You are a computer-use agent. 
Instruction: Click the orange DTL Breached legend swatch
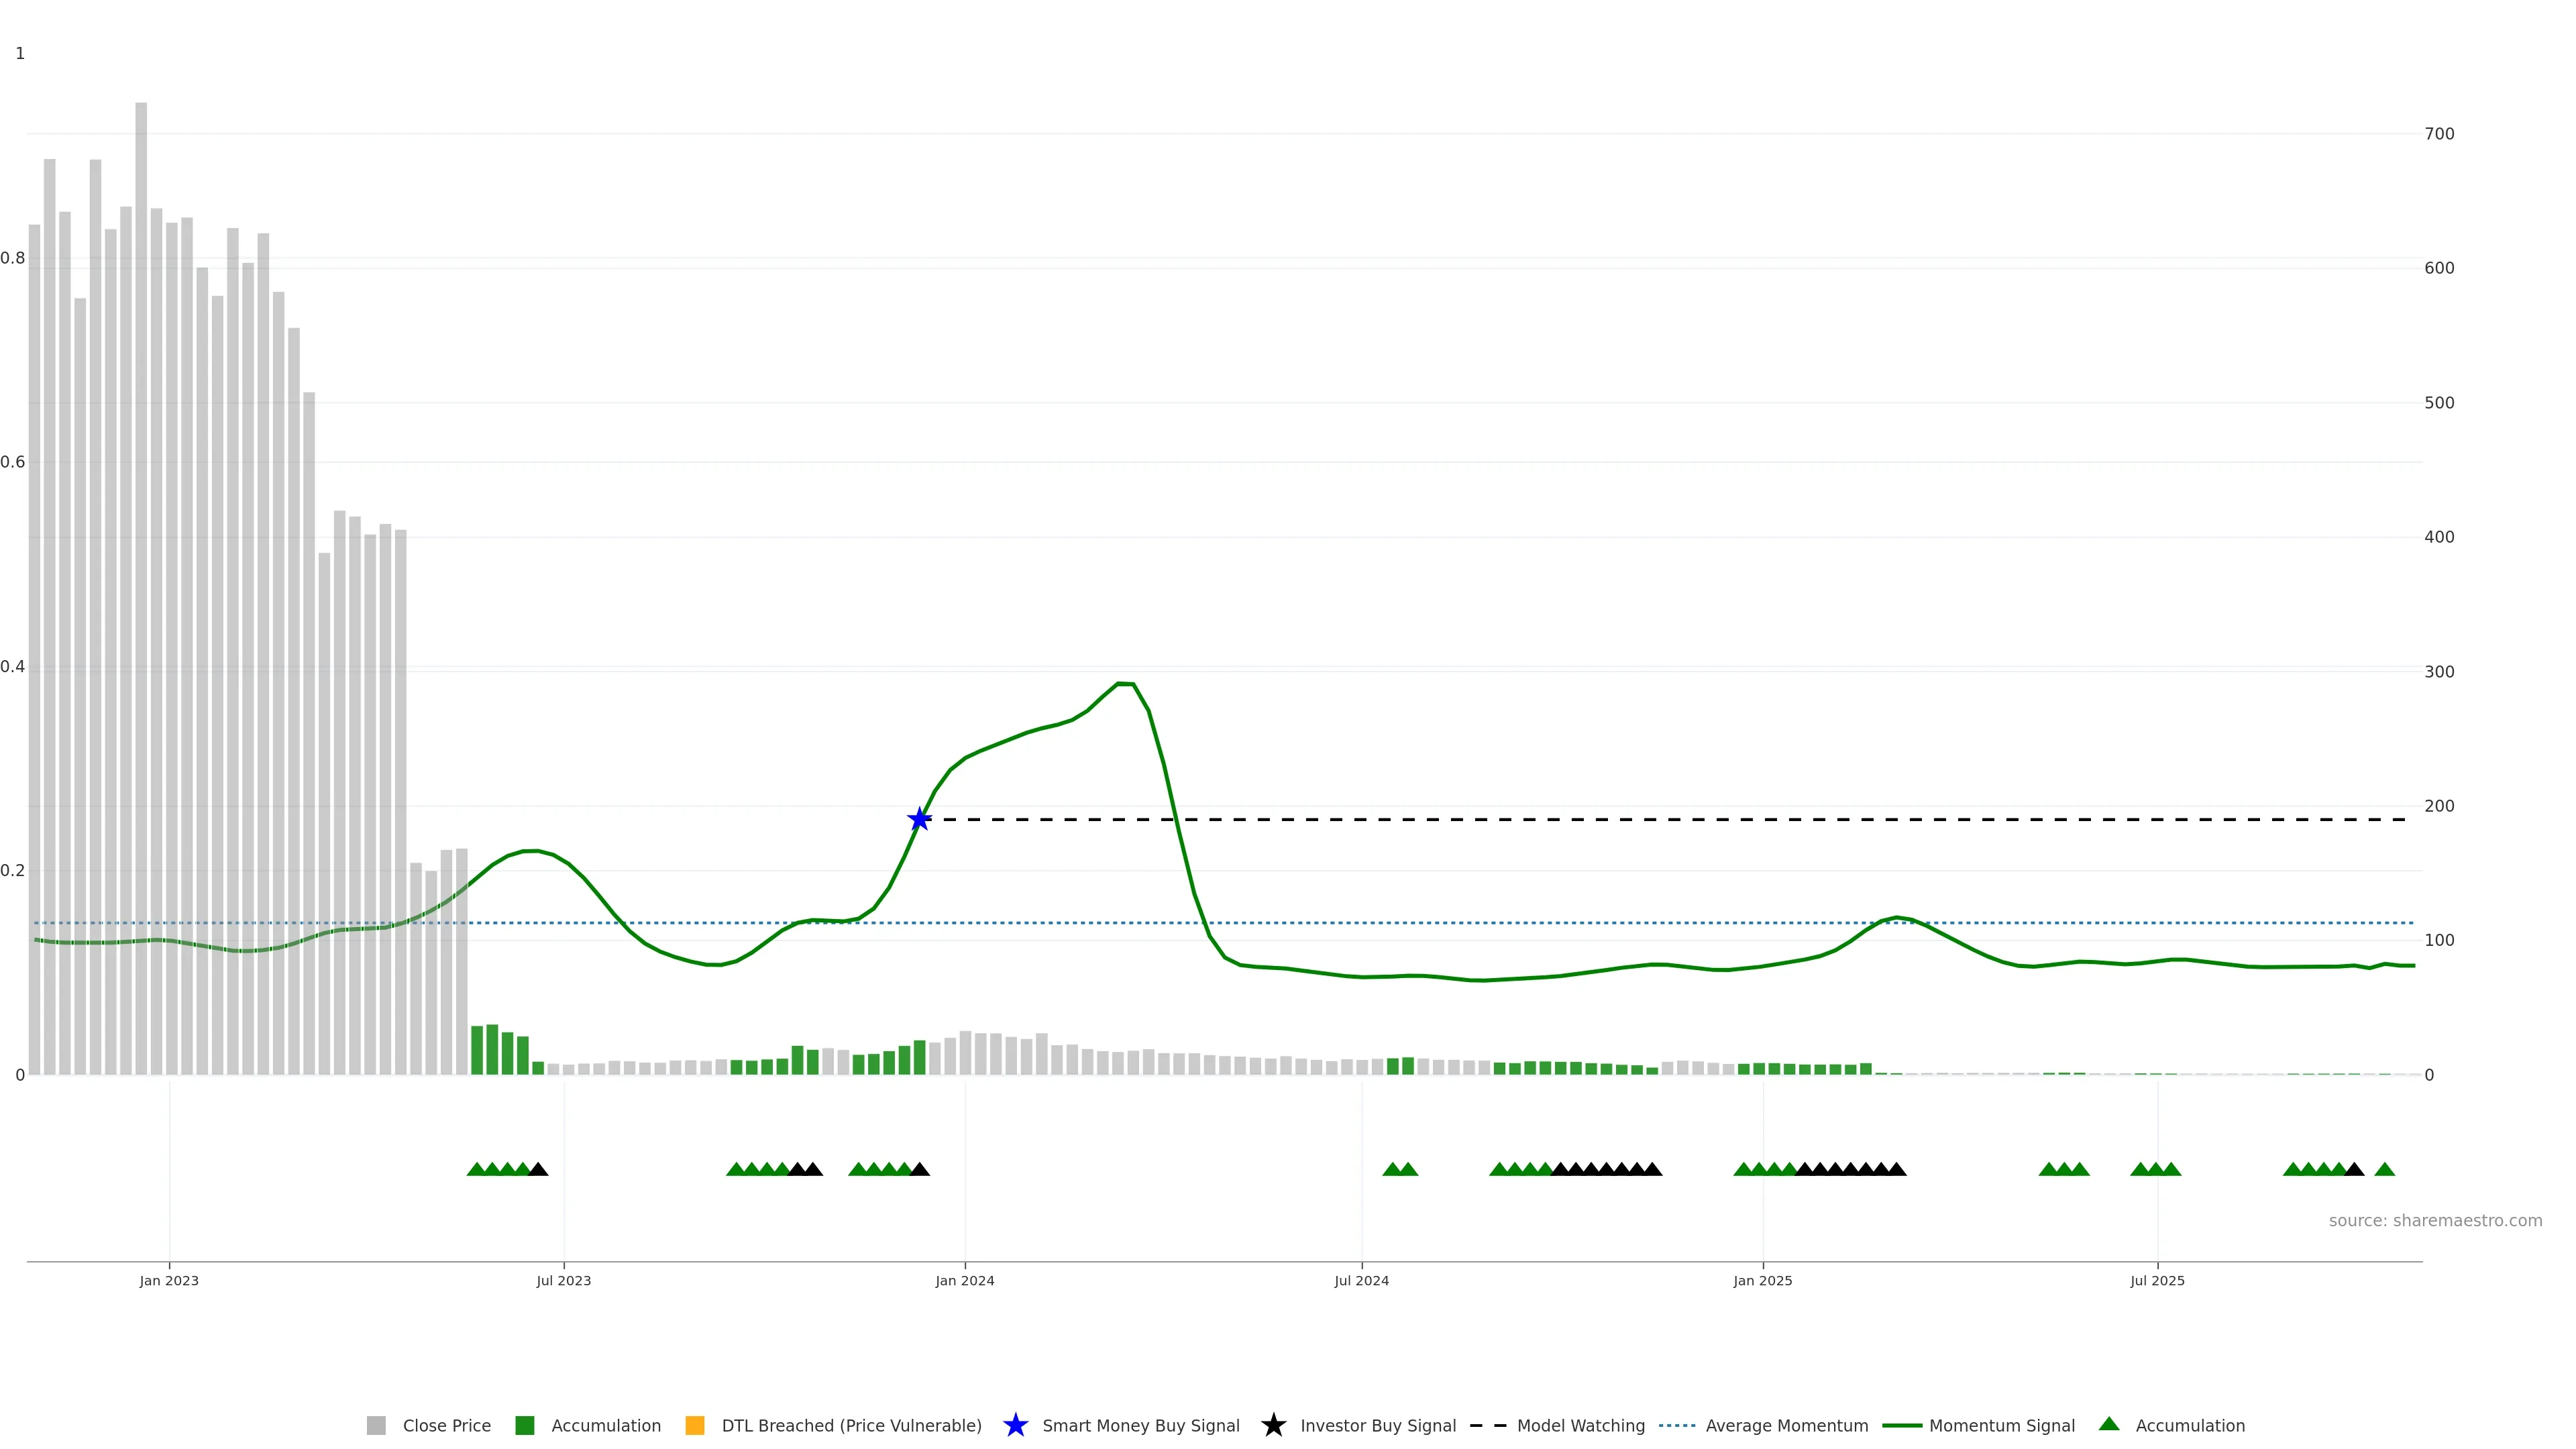coord(695,1426)
